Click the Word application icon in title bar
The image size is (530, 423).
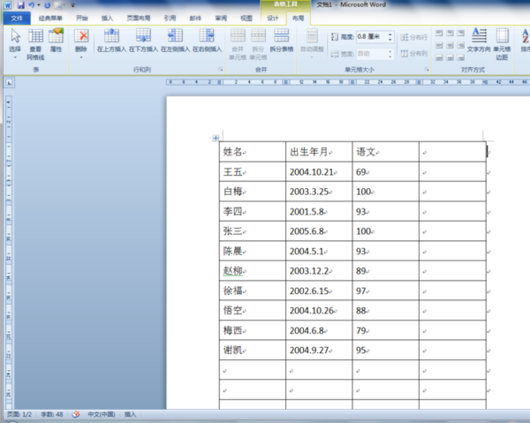[7, 5]
